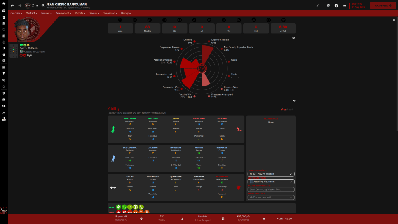Click the FM menu icon
398x224 pixels.
tap(344, 6)
